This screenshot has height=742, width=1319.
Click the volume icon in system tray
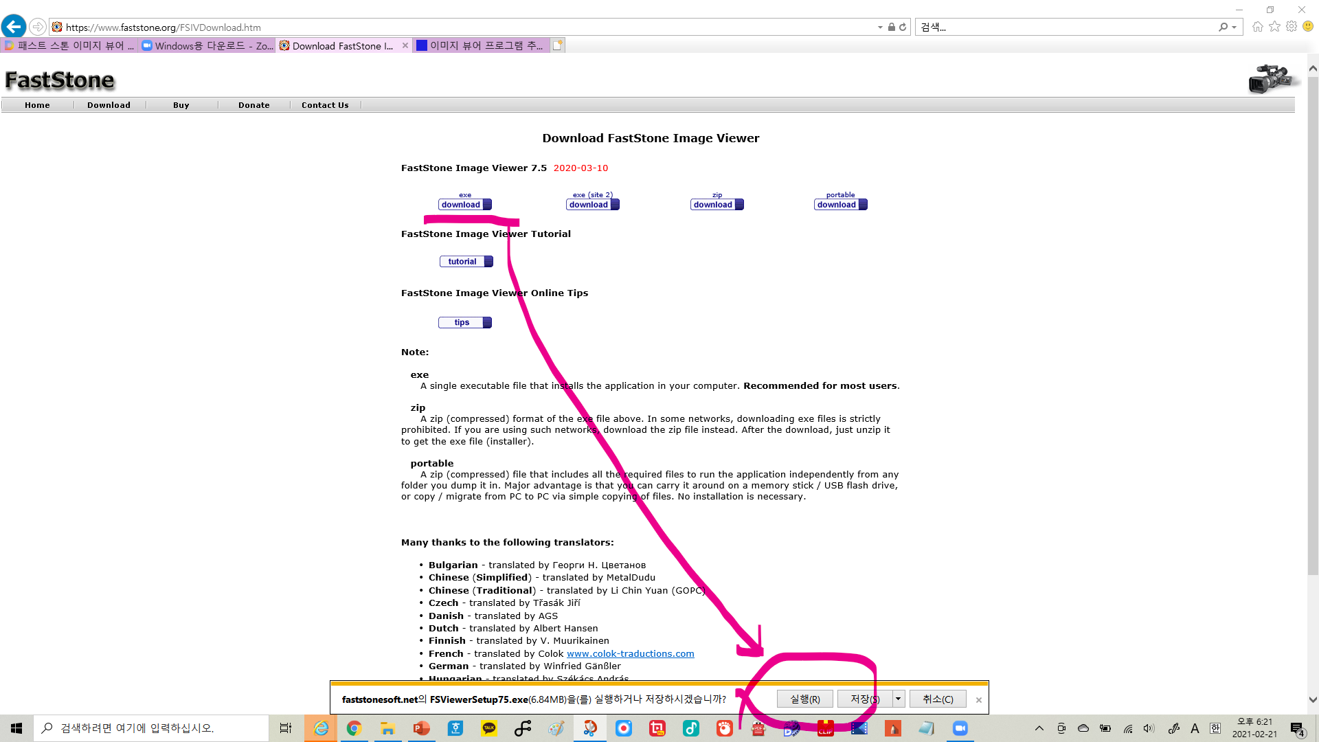coord(1149,728)
